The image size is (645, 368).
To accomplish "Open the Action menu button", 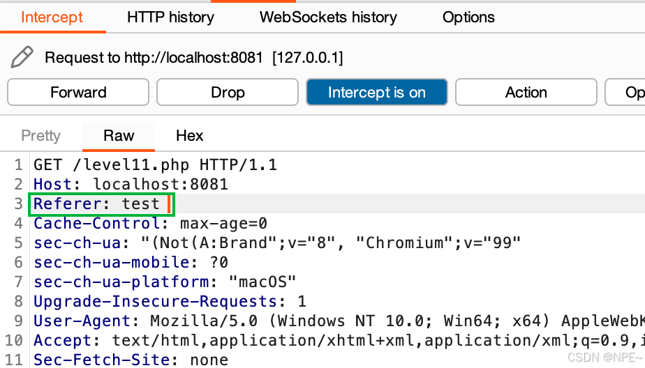I will click(526, 93).
